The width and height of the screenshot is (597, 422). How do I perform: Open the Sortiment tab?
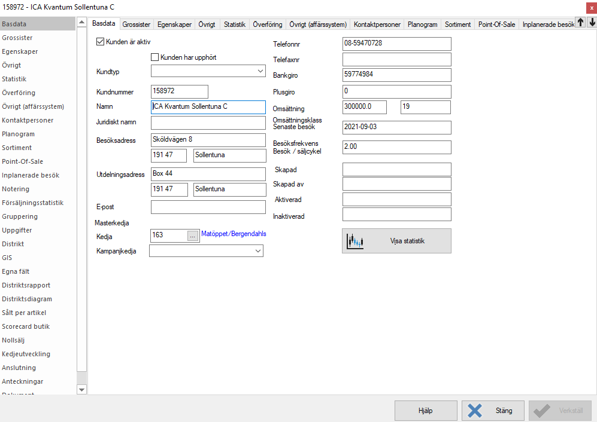pos(457,25)
